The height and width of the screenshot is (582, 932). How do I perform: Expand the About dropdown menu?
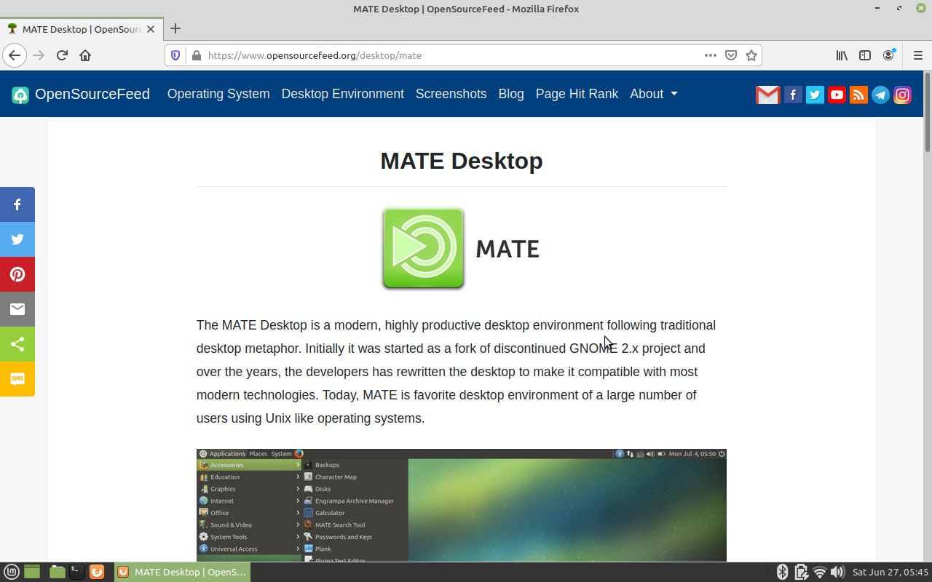654,94
